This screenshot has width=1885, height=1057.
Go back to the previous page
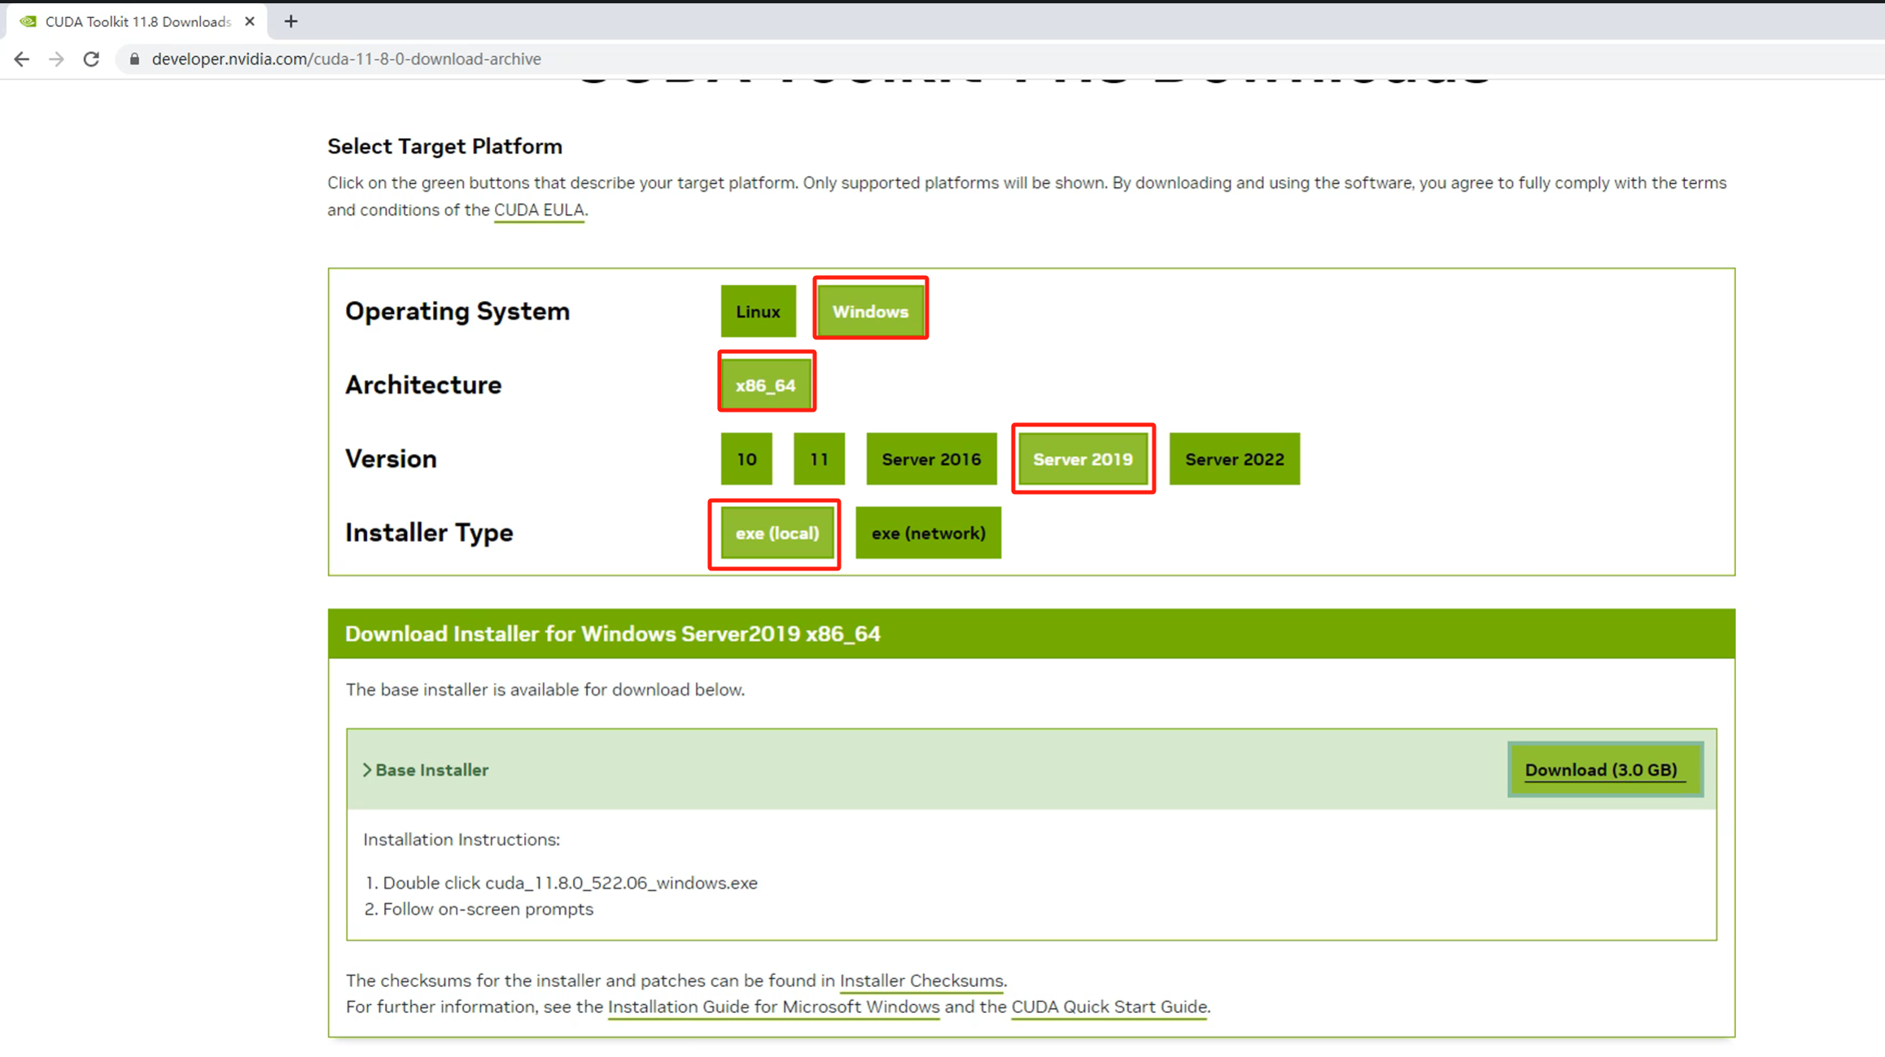point(22,59)
